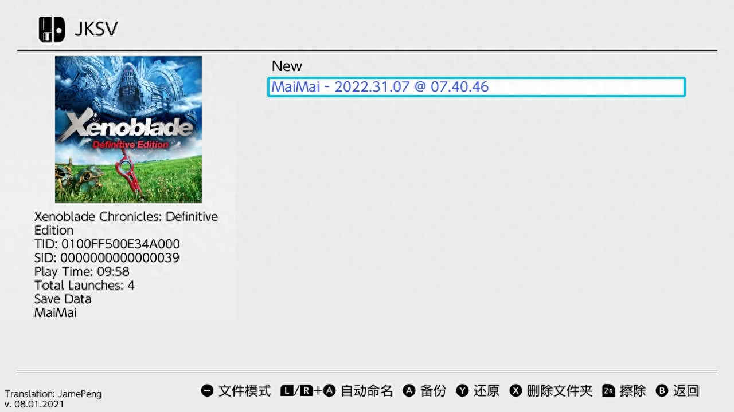This screenshot has height=412, width=734.
Task: Click the v. 08.01.2021 version text
Action: 34,404
